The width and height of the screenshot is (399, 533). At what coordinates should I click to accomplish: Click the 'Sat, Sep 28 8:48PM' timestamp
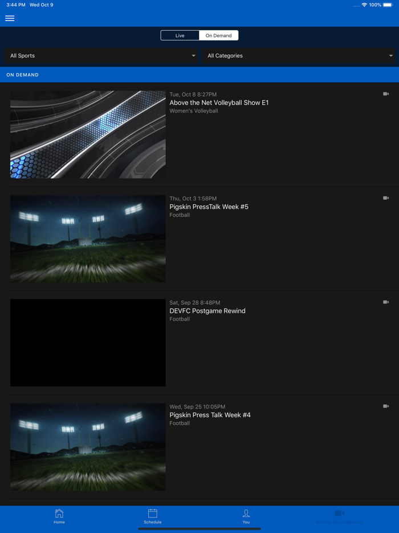coord(194,302)
